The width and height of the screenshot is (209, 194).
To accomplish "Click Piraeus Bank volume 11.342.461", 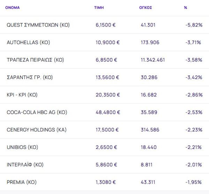I will (x=153, y=60).
